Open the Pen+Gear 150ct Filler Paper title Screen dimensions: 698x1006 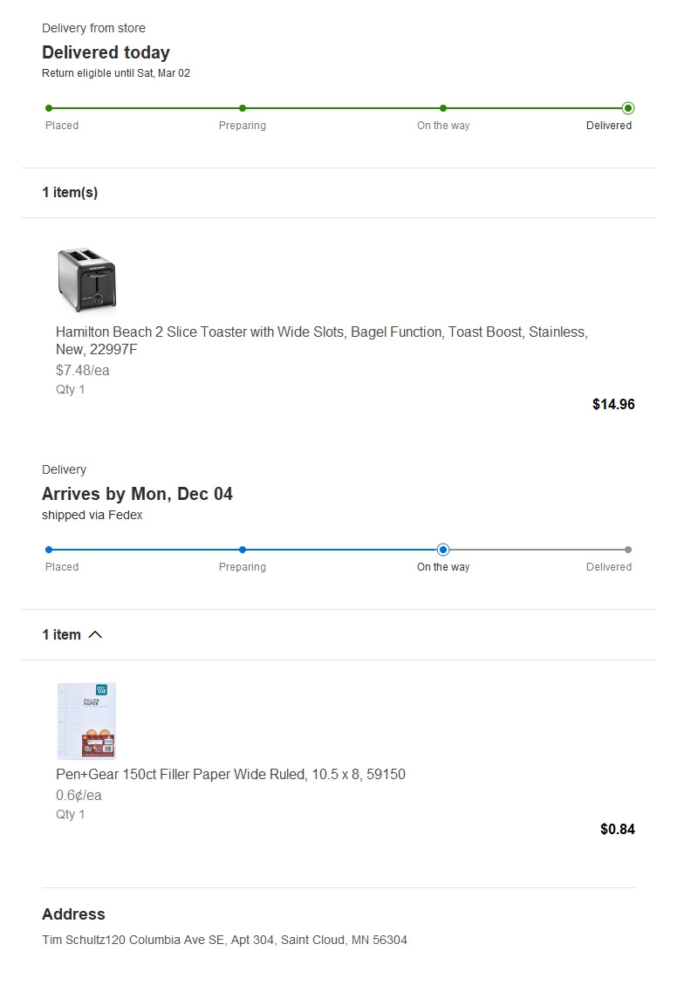pos(230,775)
